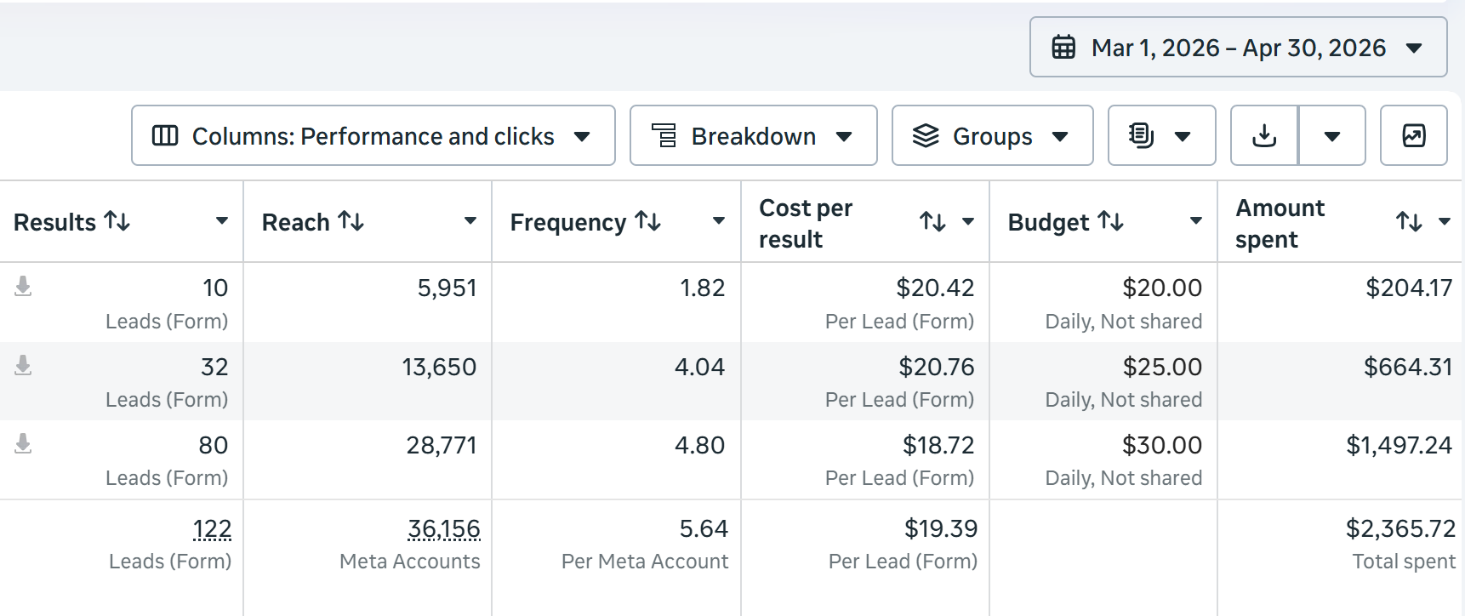The width and height of the screenshot is (1465, 616).
Task: Select total frequency 5.64
Action: click(704, 528)
